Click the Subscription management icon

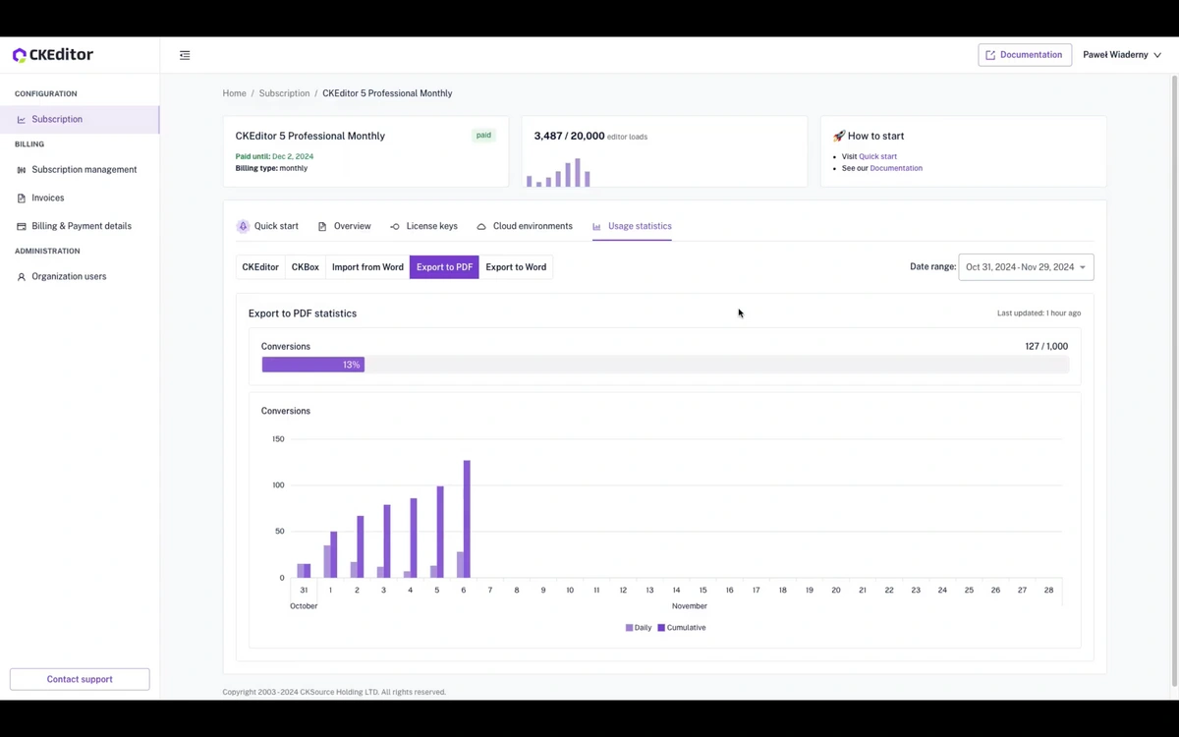coord(22,170)
